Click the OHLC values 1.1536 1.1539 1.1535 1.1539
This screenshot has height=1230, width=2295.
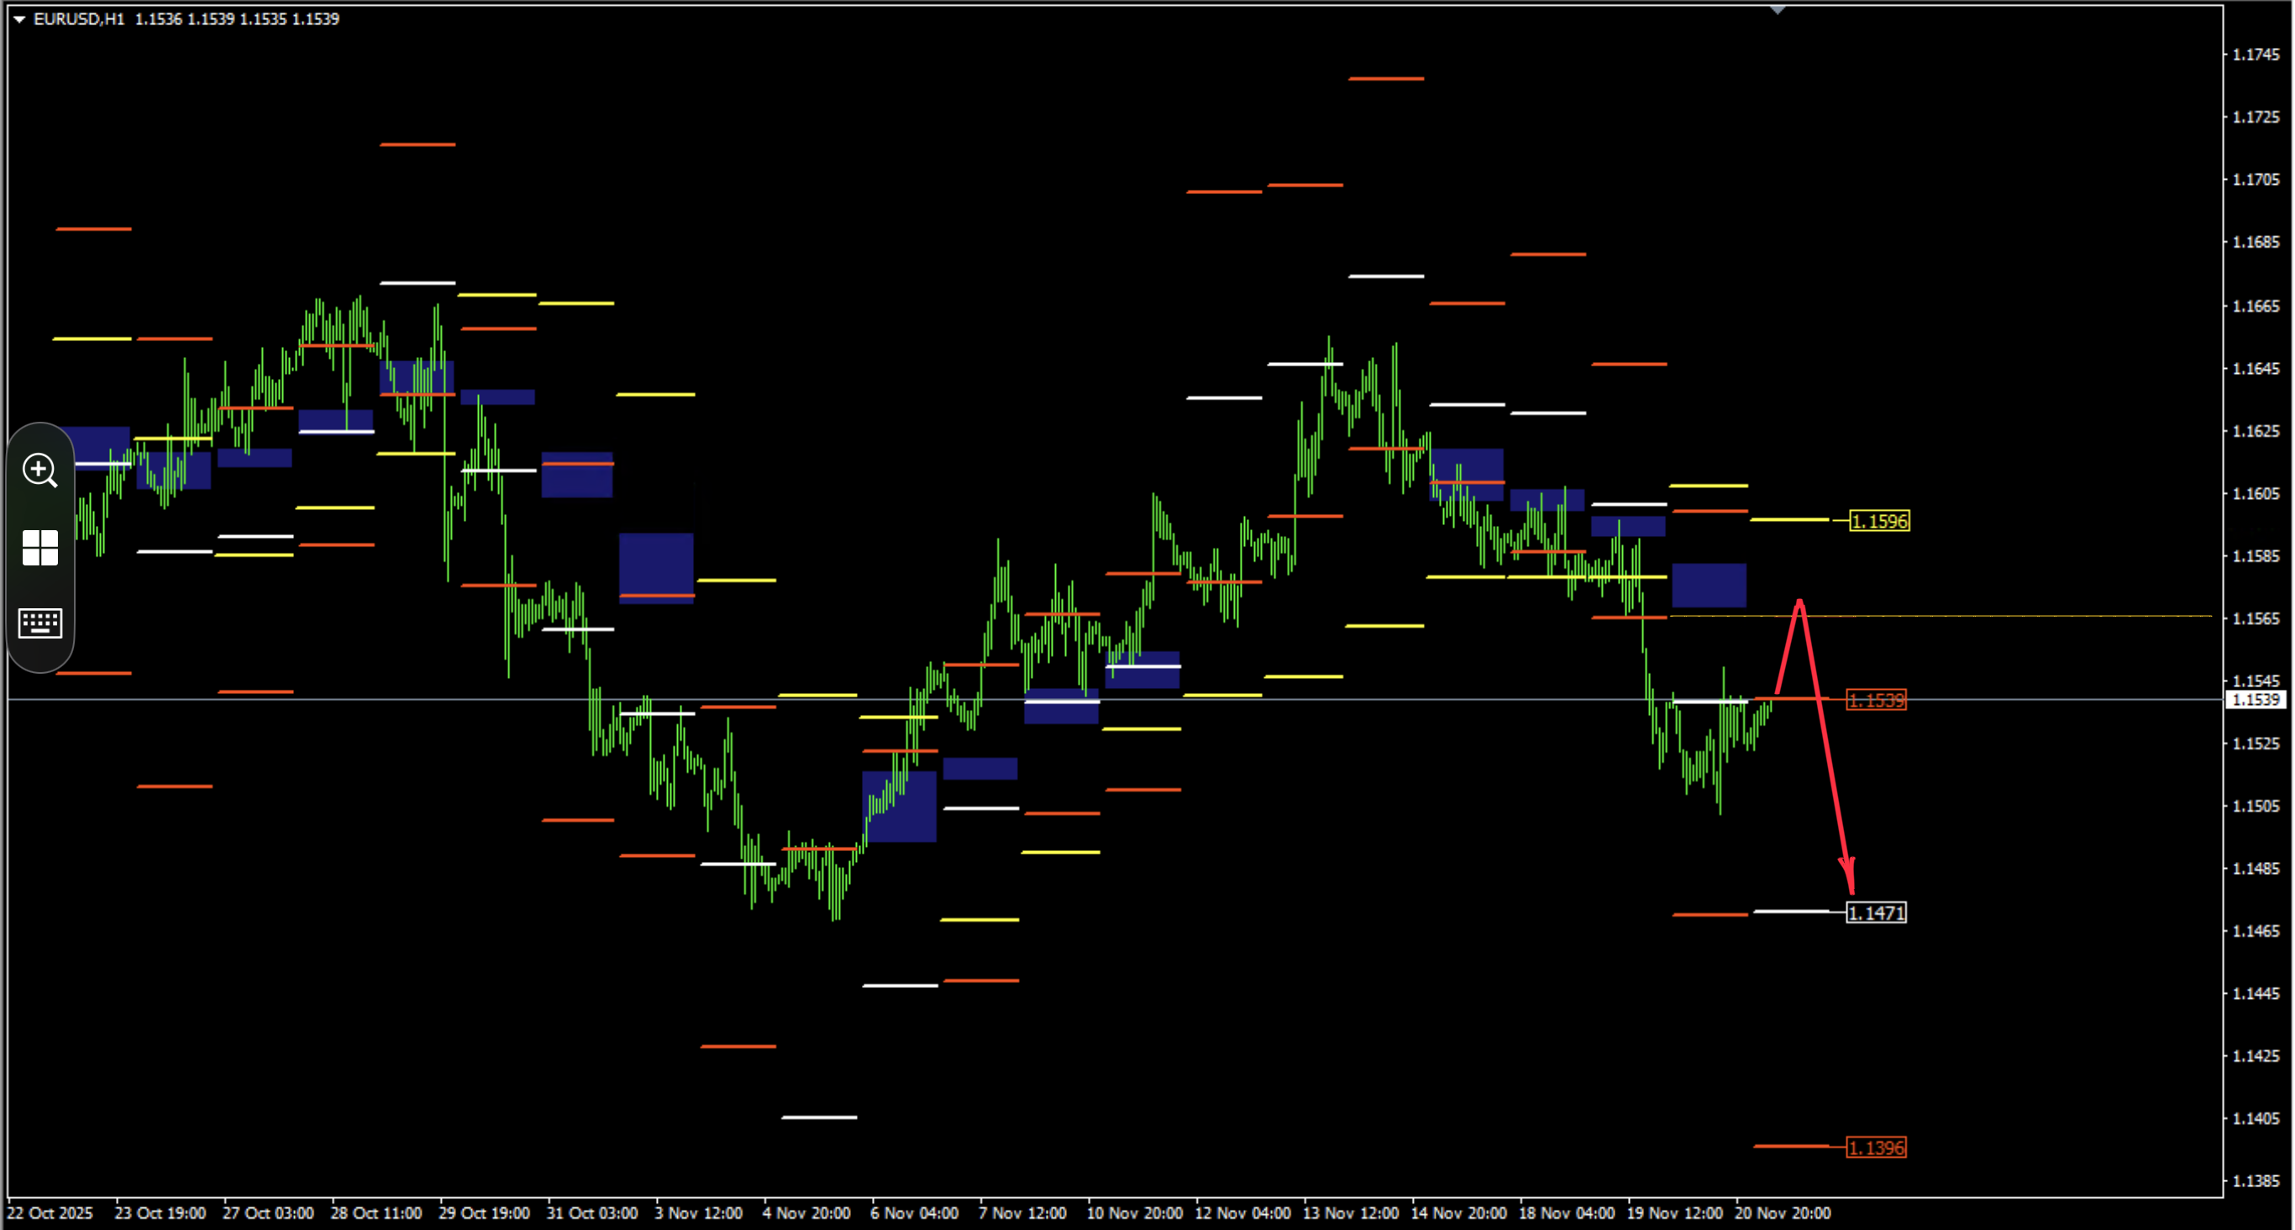pos(237,18)
